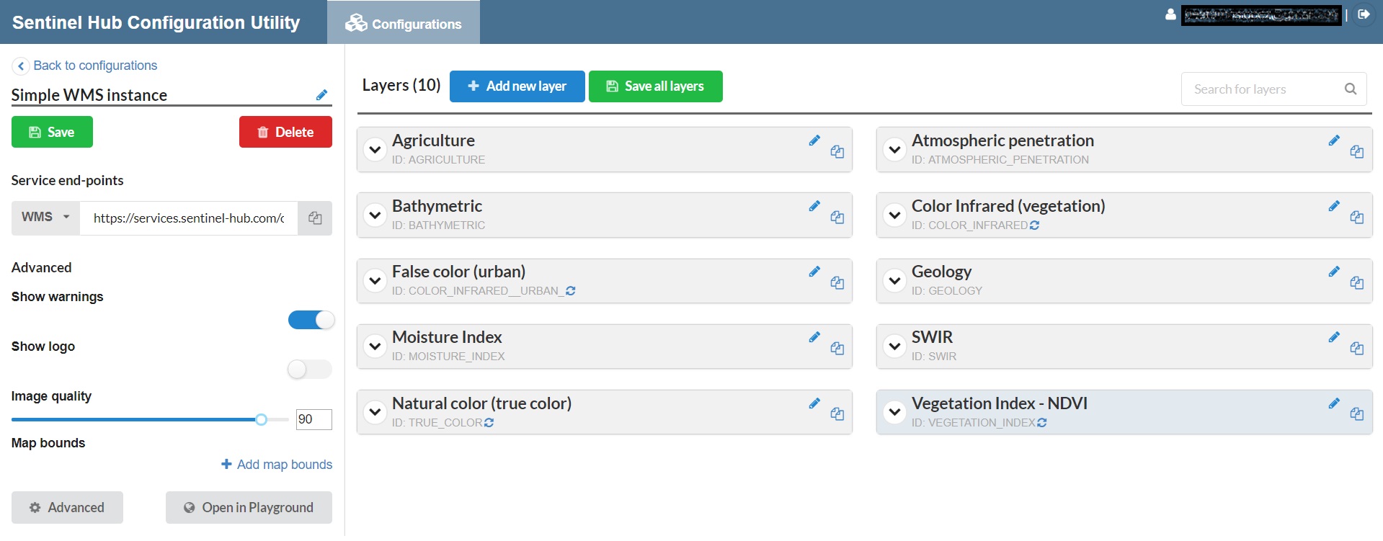Screen dimensions: 1383x541
Task: Copy the SWIR layer icon
Action: pos(1356,348)
